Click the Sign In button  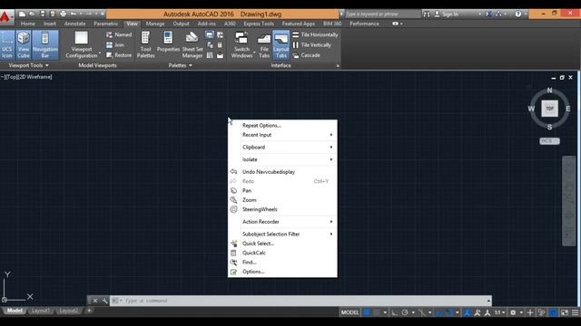pyautogui.click(x=447, y=14)
